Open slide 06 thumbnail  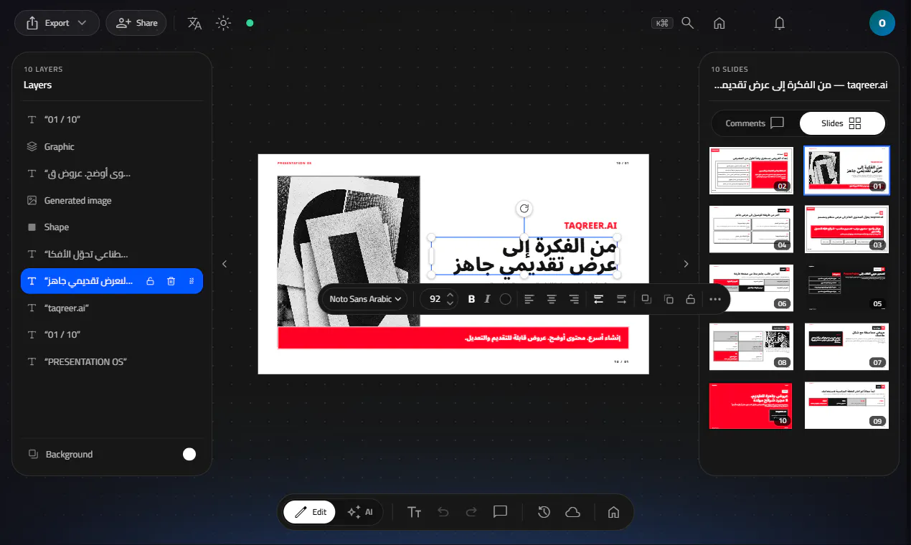point(751,288)
